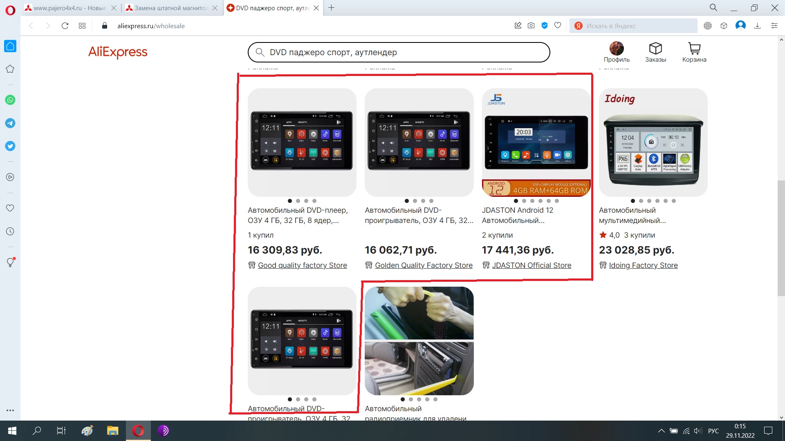Add page to bookmarks with heart icon

(x=558, y=26)
